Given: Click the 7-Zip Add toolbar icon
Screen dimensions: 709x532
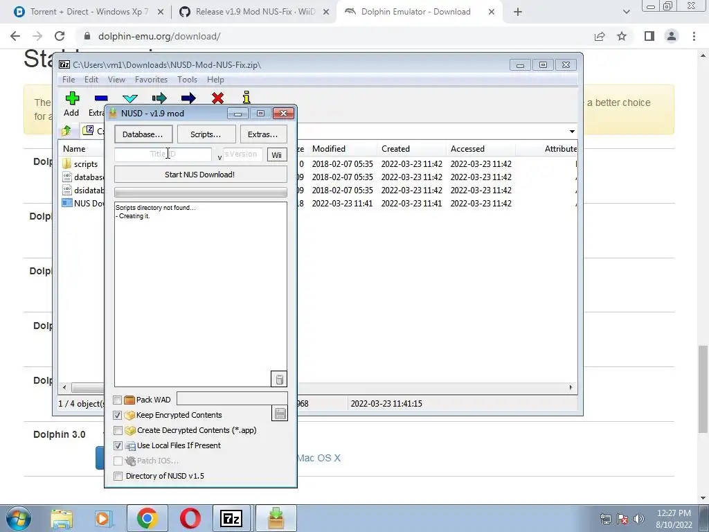Looking at the screenshot, I should (72, 98).
